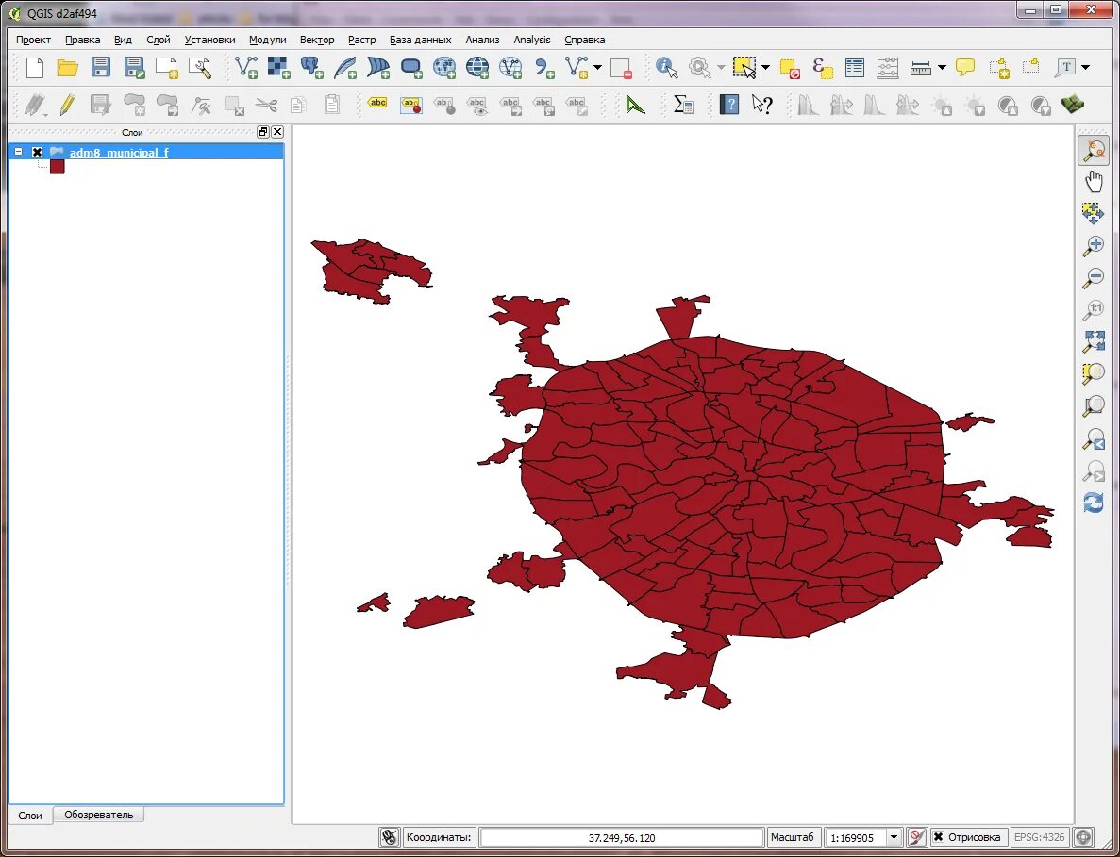
Task: Add a raster layer
Action: tap(279, 68)
